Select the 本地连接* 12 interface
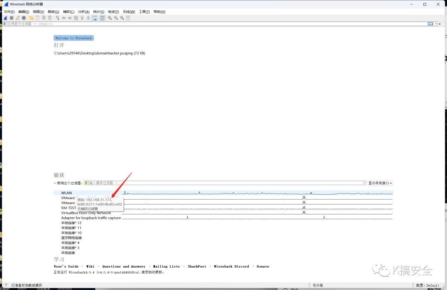 71,223
